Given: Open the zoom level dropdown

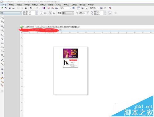Looking at the screenshot, I should tap(70, 8).
